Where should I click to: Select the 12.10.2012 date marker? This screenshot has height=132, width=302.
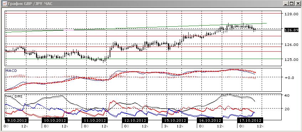135,121
